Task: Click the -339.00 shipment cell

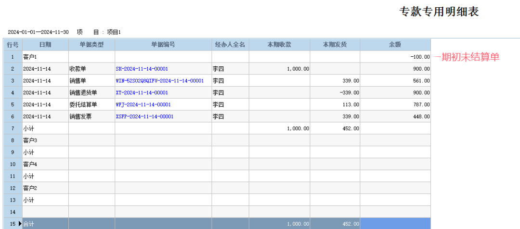Action: (335, 93)
